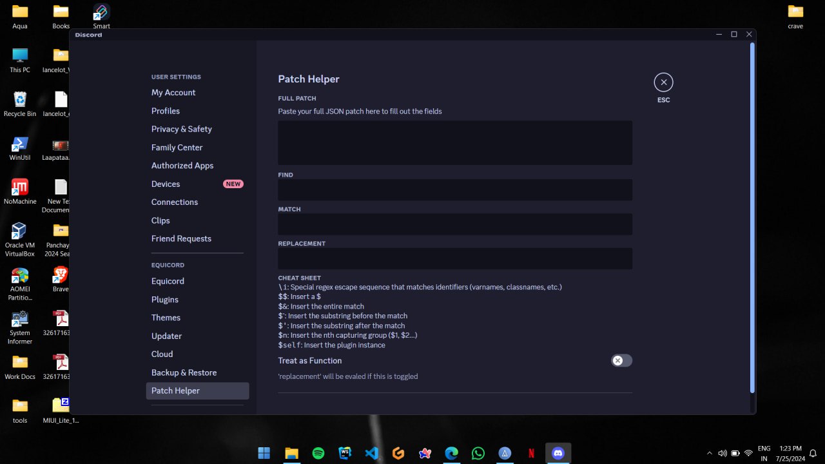The height and width of the screenshot is (464, 825).
Task: Open Visual Studio Code from the taskbar
Action: (372, 453)
